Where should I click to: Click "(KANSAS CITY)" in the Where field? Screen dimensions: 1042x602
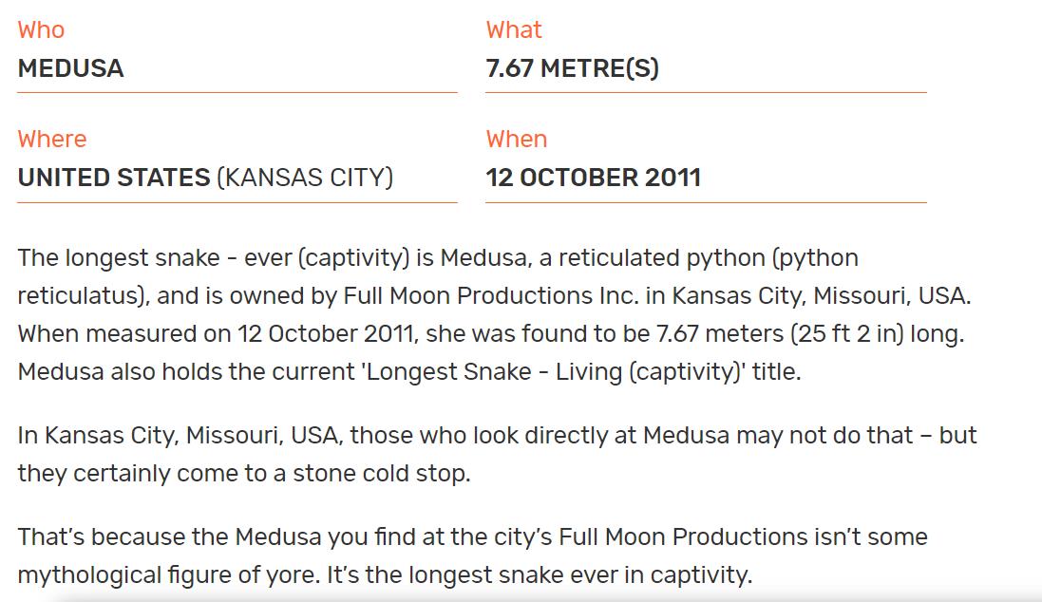[305, 178]
